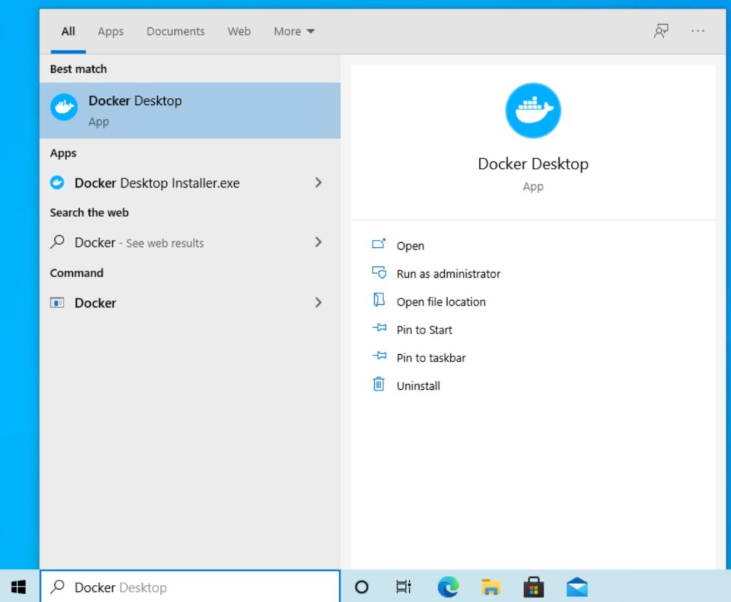The image size is (731, 602).
Task: Click the Run as administrator shield icon
Action: pos(378,272)
